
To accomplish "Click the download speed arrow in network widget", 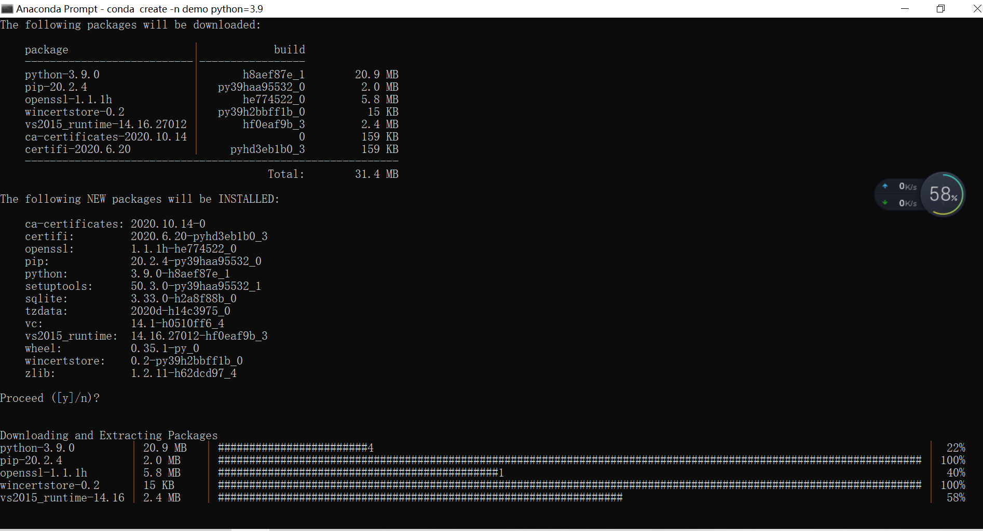I will pos(885,203).
